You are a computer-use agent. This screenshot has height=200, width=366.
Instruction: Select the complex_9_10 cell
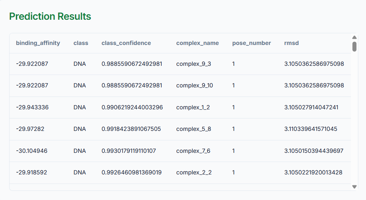[194, 86]
